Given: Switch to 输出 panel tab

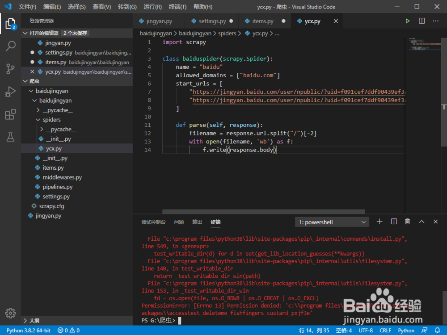Looking at the screenshot, I should click(197, 222).
